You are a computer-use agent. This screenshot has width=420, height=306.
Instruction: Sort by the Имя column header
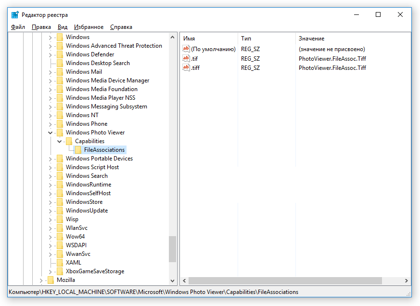(189, 38)
